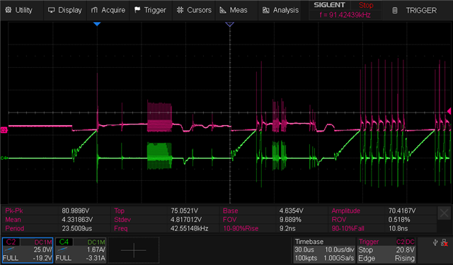Open the Analysis icon menu
The width and height of the screenshot is (453, 265).
coord(266,11)
